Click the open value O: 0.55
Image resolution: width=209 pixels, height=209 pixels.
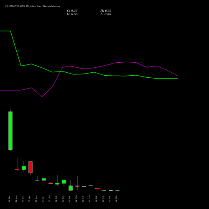(72, 14)
